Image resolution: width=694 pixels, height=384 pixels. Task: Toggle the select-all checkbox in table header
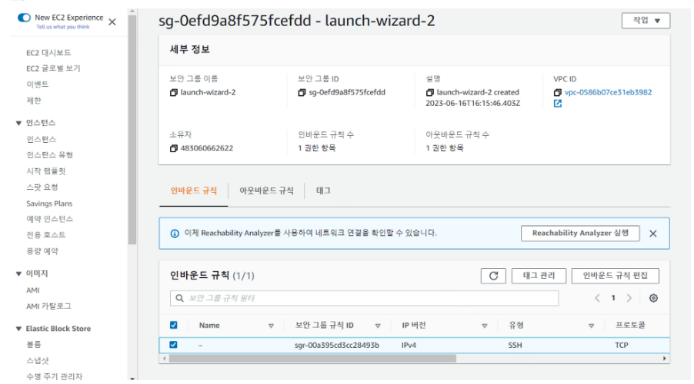point(174,325)
